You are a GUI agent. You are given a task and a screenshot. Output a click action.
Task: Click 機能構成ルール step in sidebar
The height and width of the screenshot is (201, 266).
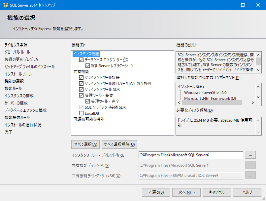tap(17, 118)
